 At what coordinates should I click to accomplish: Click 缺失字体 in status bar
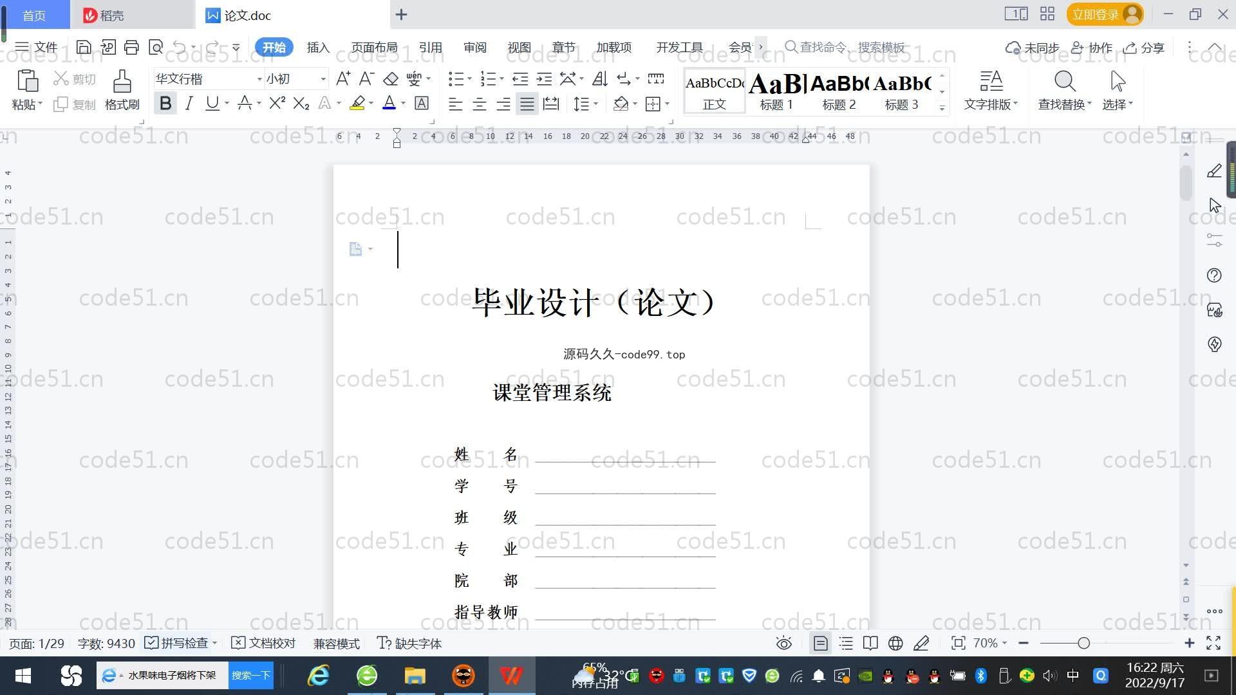pos(409,643)
